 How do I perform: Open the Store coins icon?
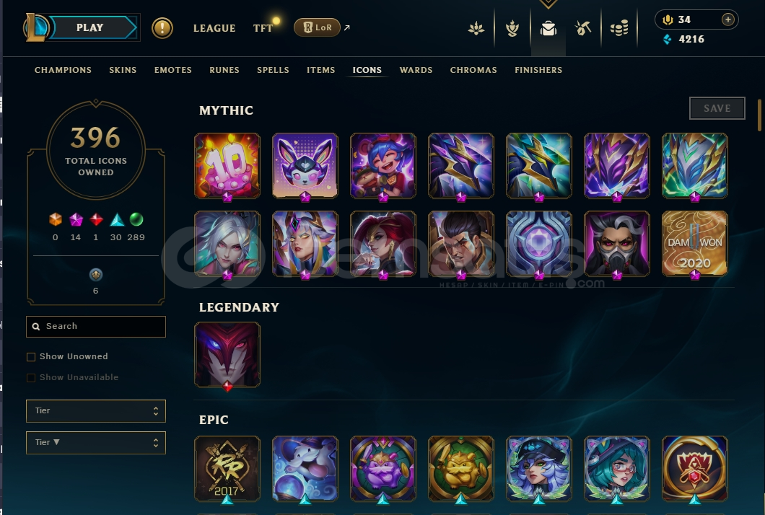[x=619, y=28]
